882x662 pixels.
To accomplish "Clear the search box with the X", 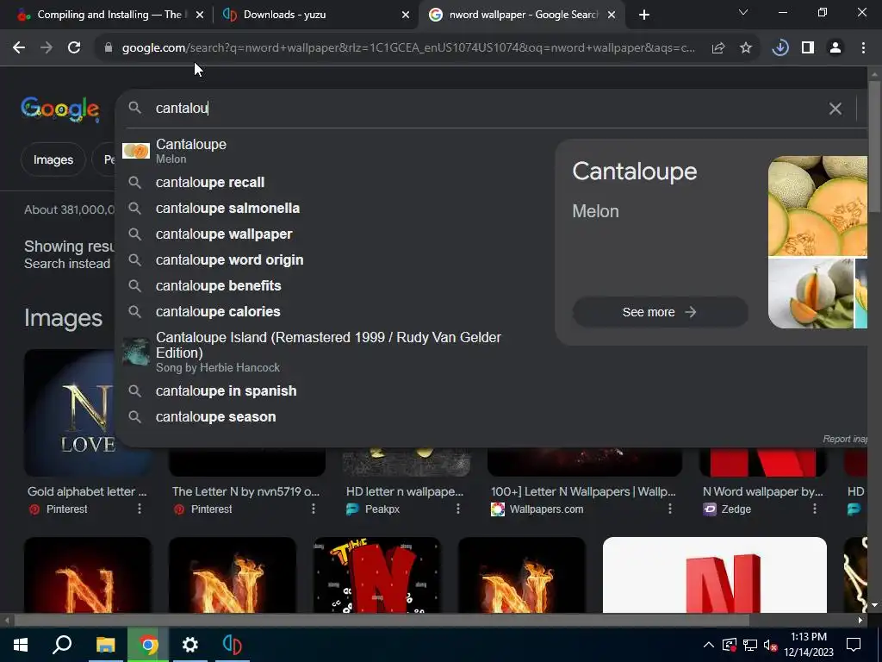I will pyautogui.click(x=835, y=109).
